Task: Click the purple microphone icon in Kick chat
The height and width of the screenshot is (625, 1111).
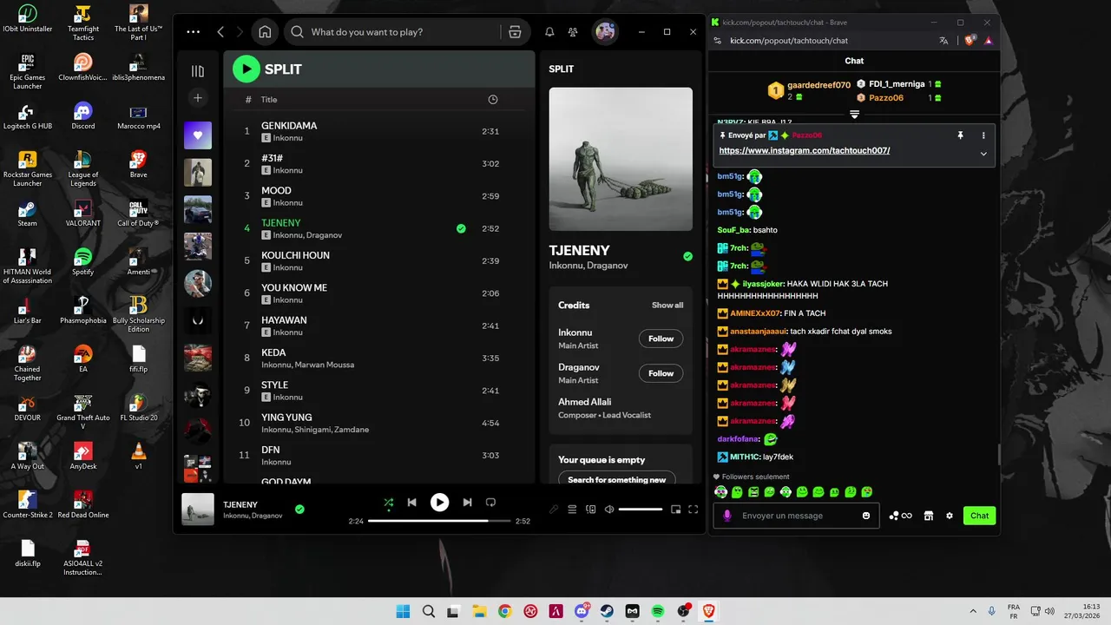Action: [727, 516]
